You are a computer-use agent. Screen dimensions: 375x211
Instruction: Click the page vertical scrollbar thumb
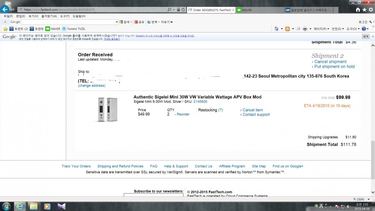tap(373, 160)
